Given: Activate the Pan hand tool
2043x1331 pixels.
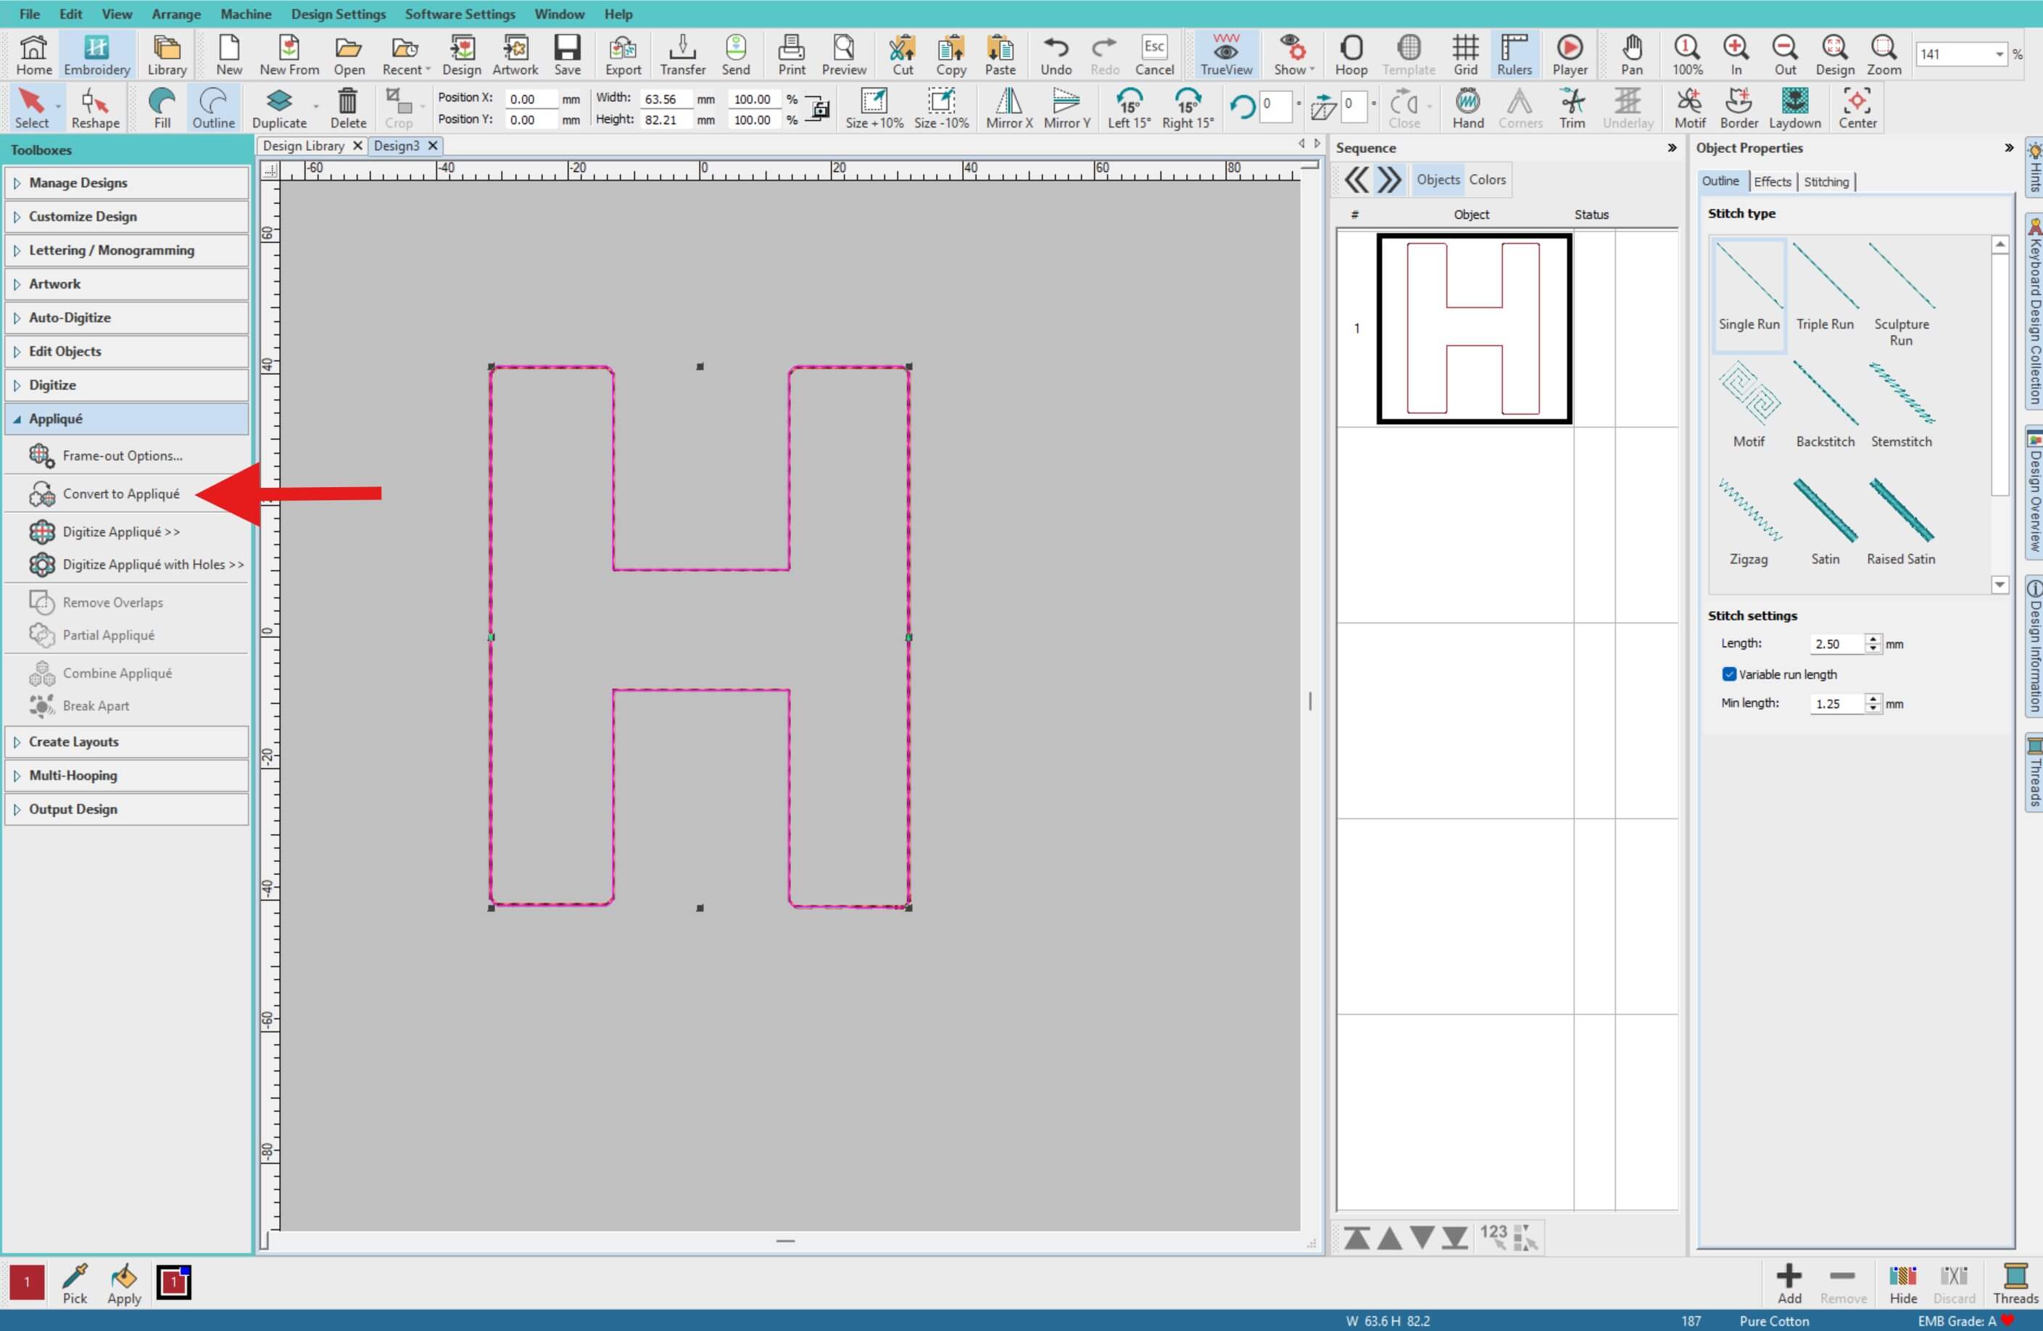Looking at the screenshot, I should pos(1632,55).
